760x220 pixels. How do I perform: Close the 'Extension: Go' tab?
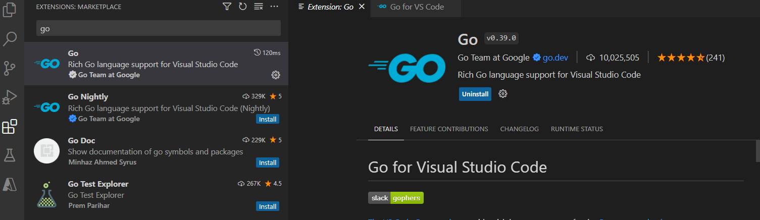coord(361,7)
